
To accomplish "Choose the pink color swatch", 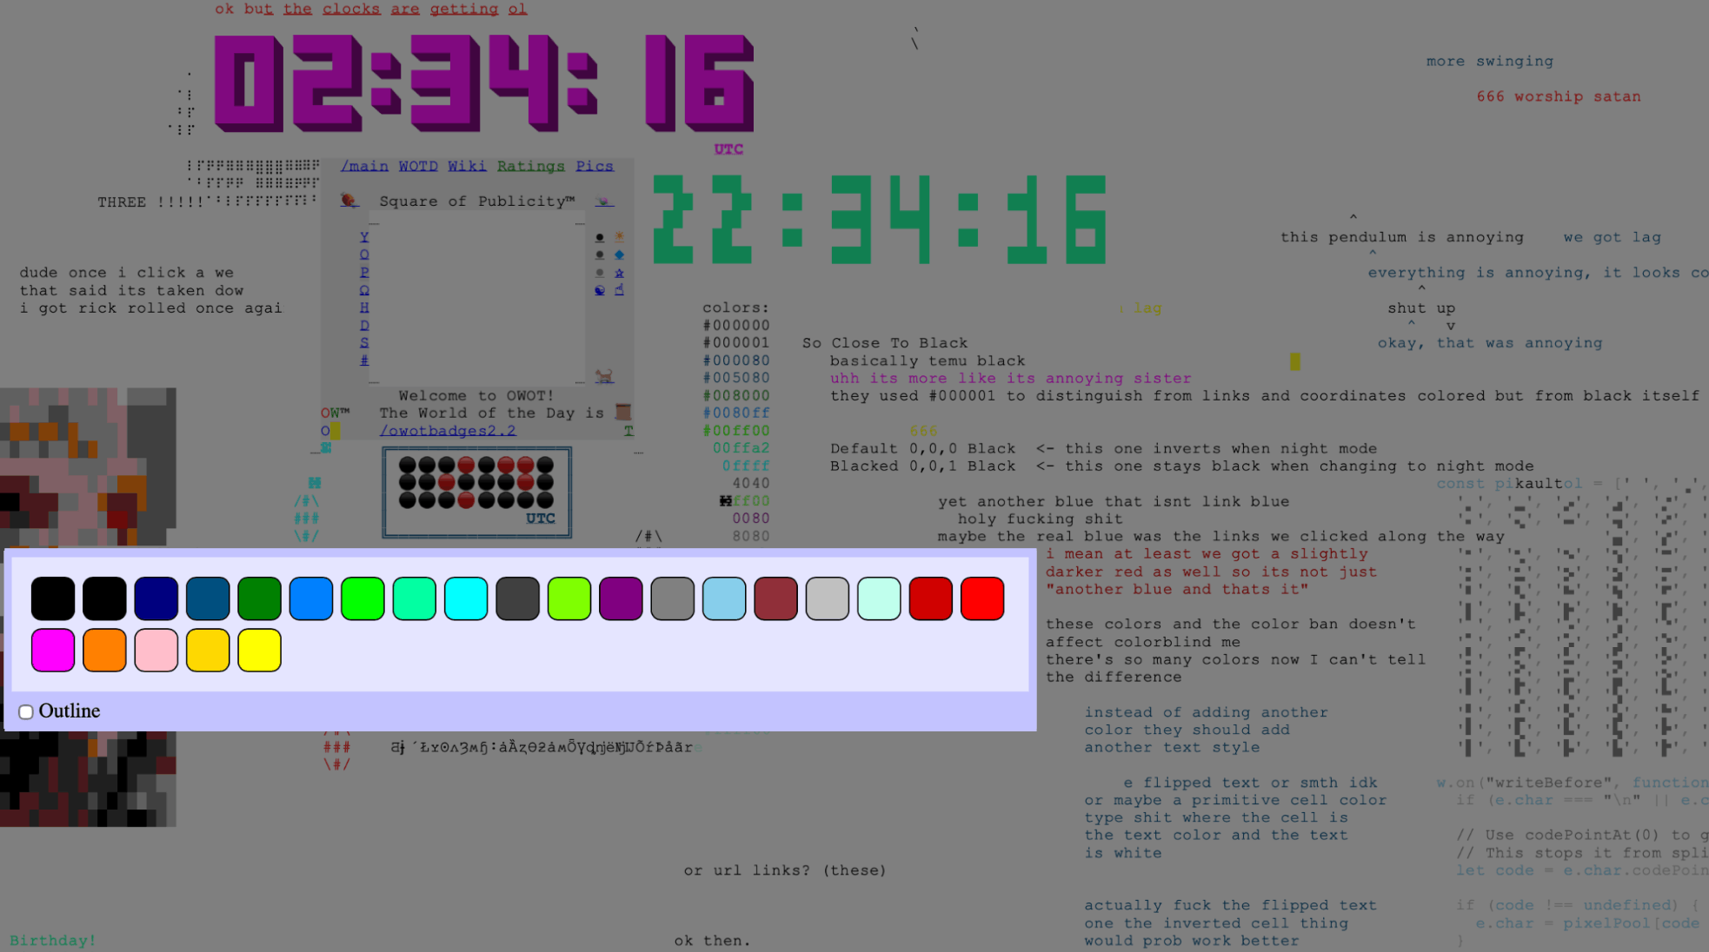I will pyautogui.click(x=156, y=651).
